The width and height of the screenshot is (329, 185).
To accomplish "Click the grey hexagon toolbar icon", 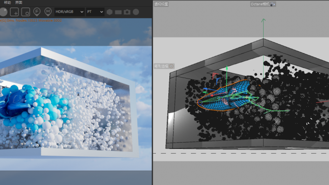I will [110, 12].
